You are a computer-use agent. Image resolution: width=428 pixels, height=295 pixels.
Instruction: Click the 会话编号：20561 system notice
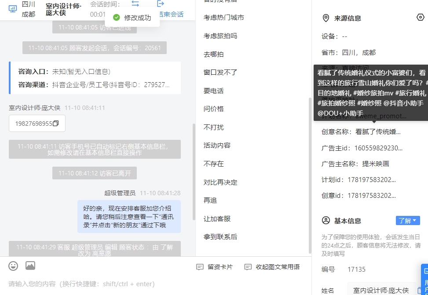coord(95,48)
